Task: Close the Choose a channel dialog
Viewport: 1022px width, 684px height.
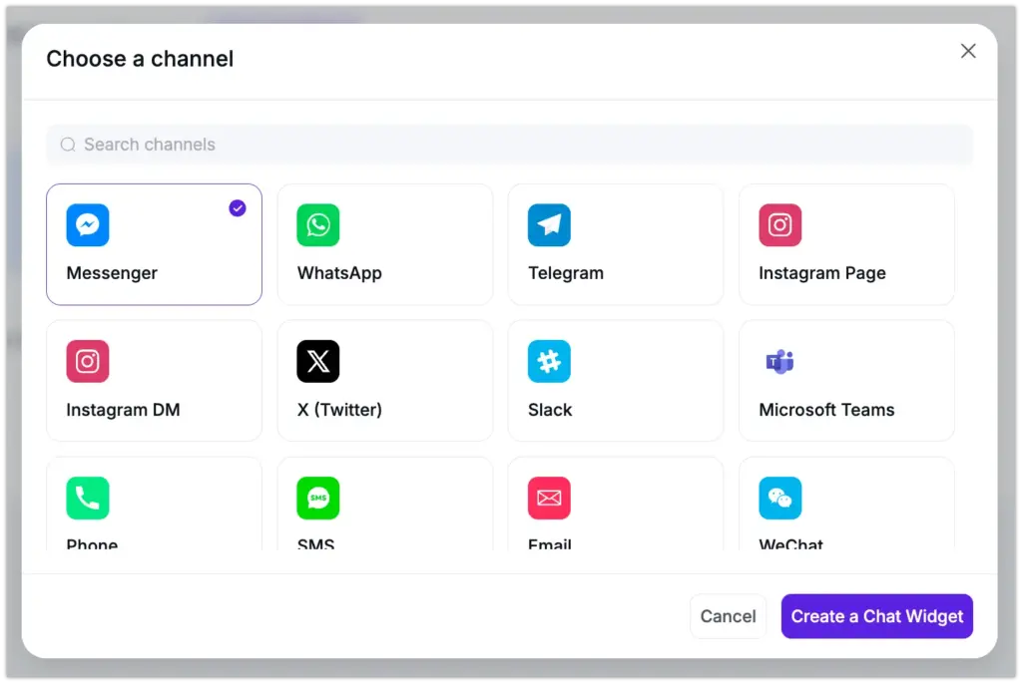Action: pyautogui.click(x=967, y=51)
